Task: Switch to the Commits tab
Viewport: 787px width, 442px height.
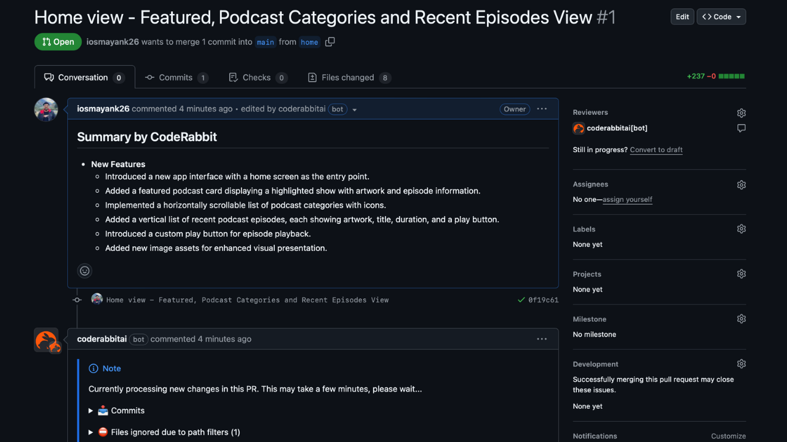Action: 176,77
